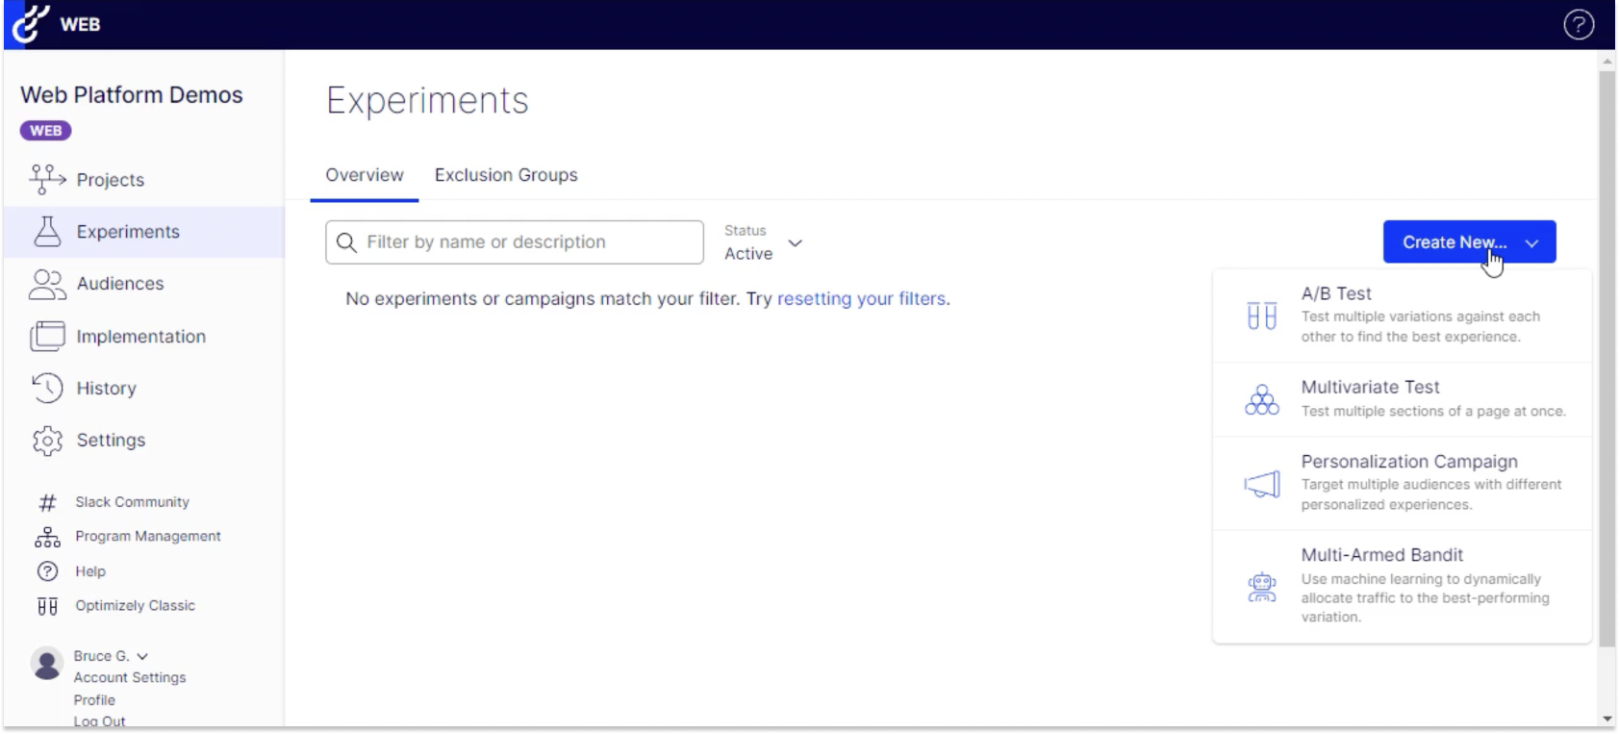Open History in the sidebar
Viewport: 1619px width, 734px height.
click(144, 389)
